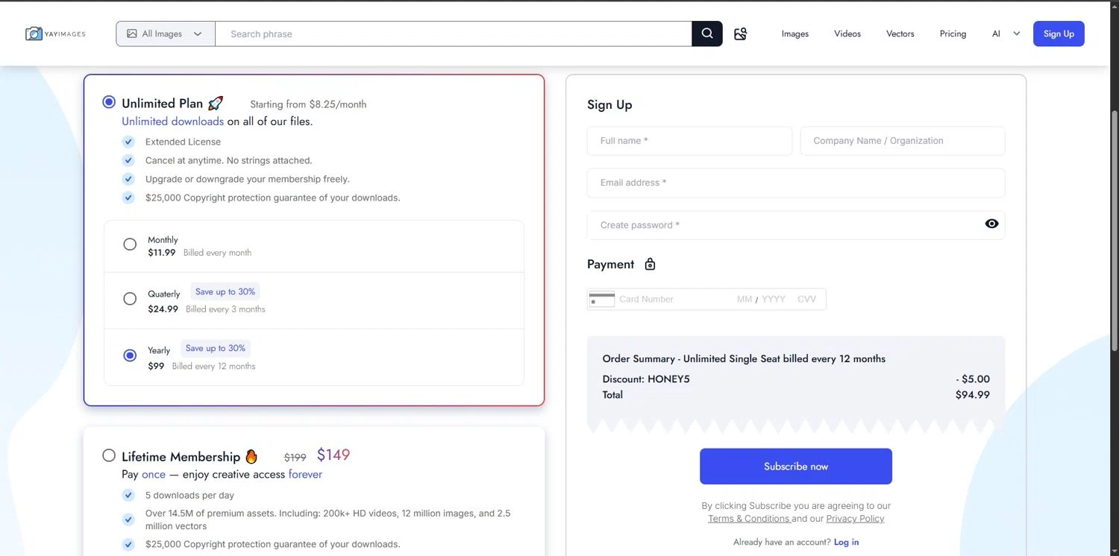Click the Log in link

[846, 542]
